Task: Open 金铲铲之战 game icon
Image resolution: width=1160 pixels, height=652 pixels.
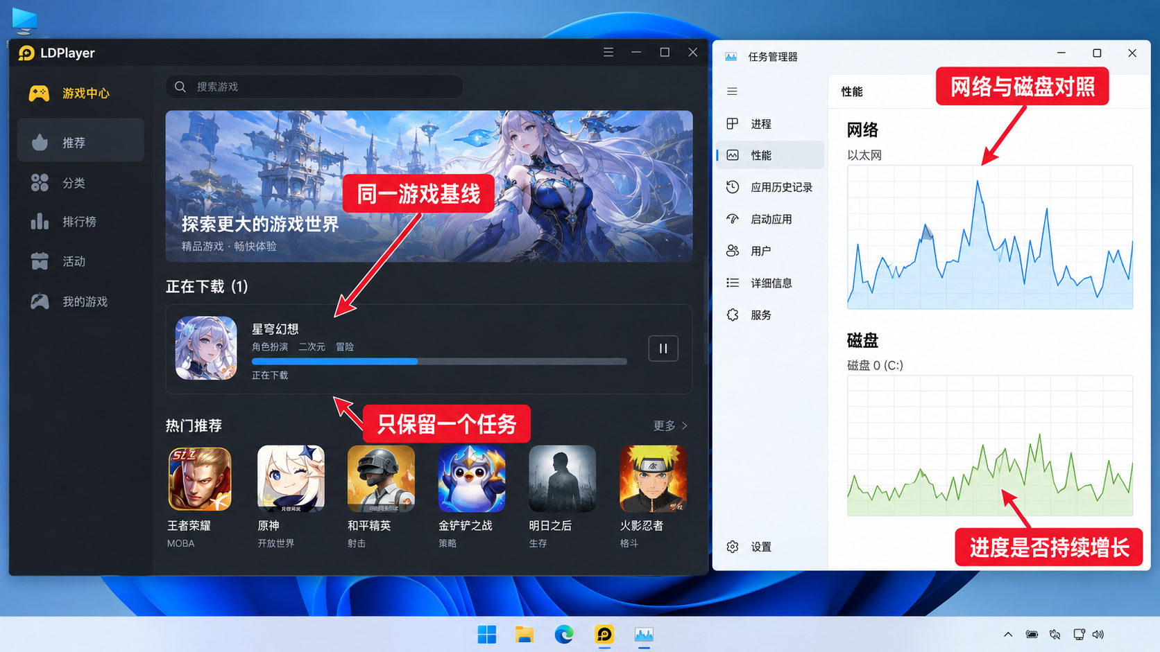Action: click(472, 479)
